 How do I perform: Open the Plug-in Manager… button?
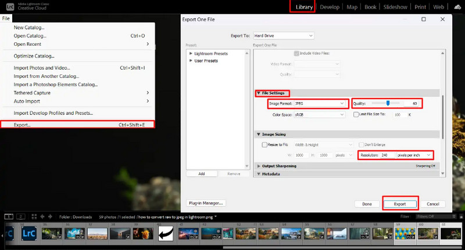coord(206,203)
